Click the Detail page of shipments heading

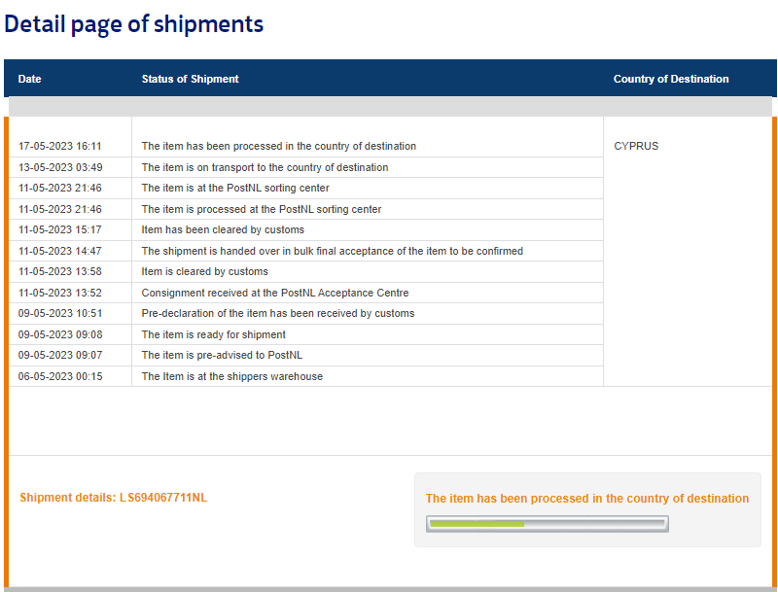[134, 24]
